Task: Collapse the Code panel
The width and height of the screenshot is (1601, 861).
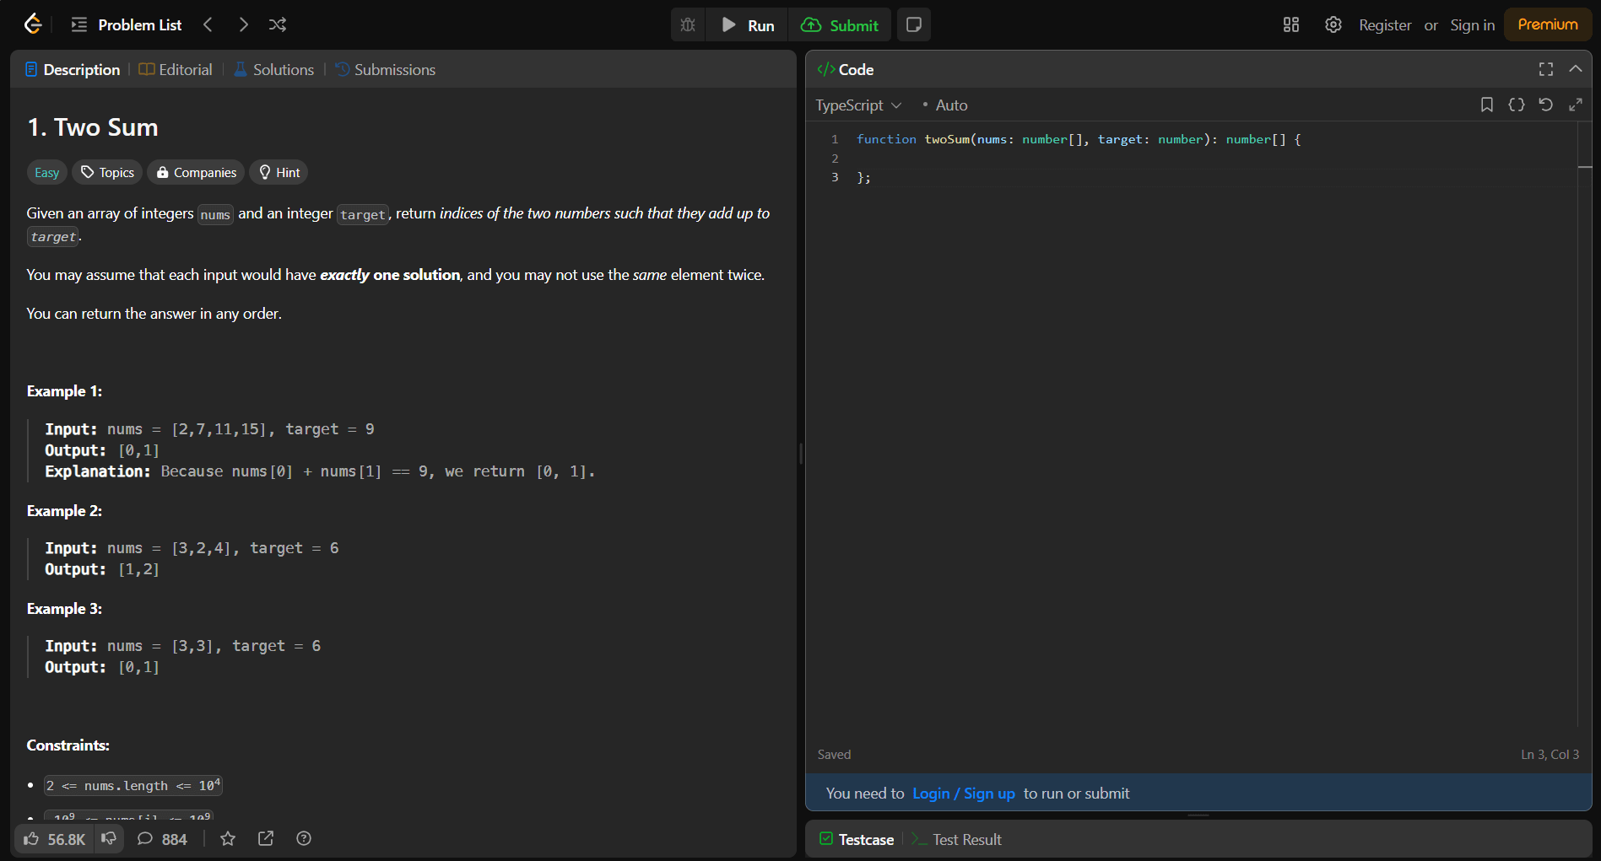Action: click(1575, 69)
